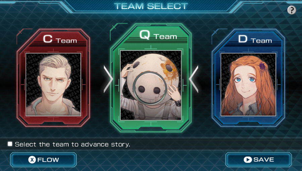Click the TEAM SELECT title header
This screenshot has width=302, height=171.
151,6
